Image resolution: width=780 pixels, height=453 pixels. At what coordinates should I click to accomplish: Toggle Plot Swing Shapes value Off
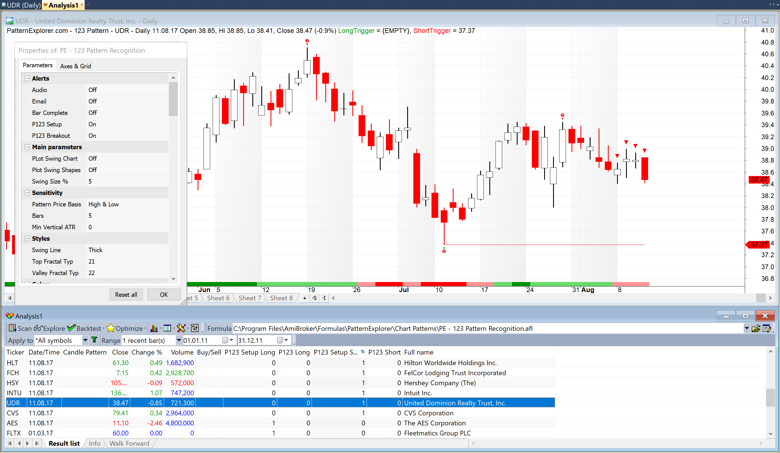[x=127, y=170]
